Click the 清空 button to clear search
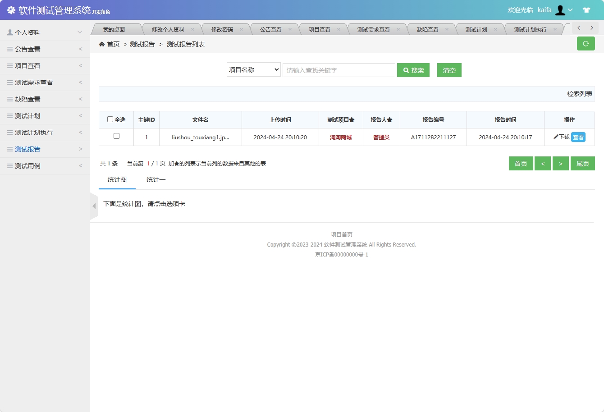Viewport: 604px width, 412px height. [449, 70]
